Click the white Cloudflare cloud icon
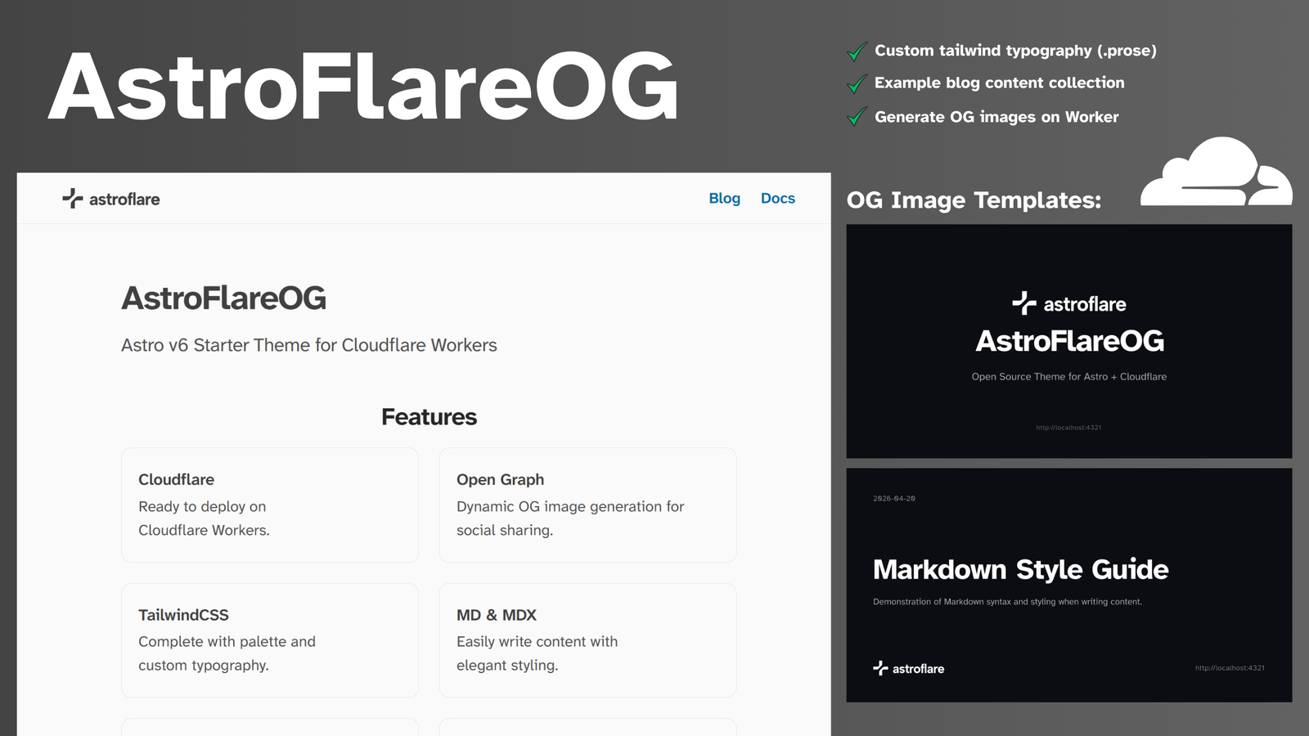 click(x=1217, y=171)
